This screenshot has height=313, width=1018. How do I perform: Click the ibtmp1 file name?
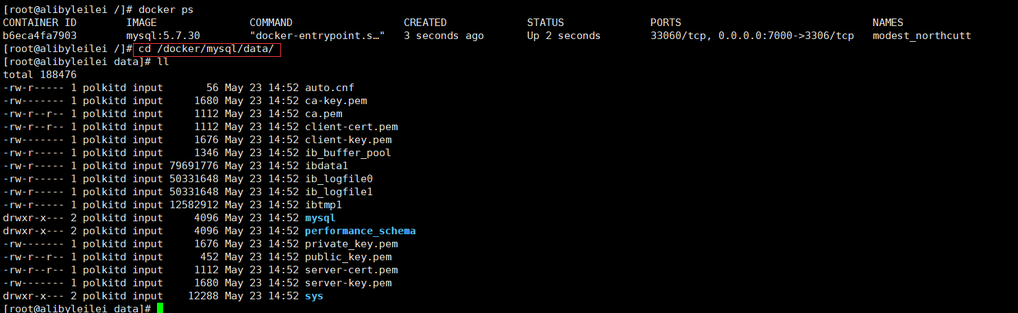(324, 205)
